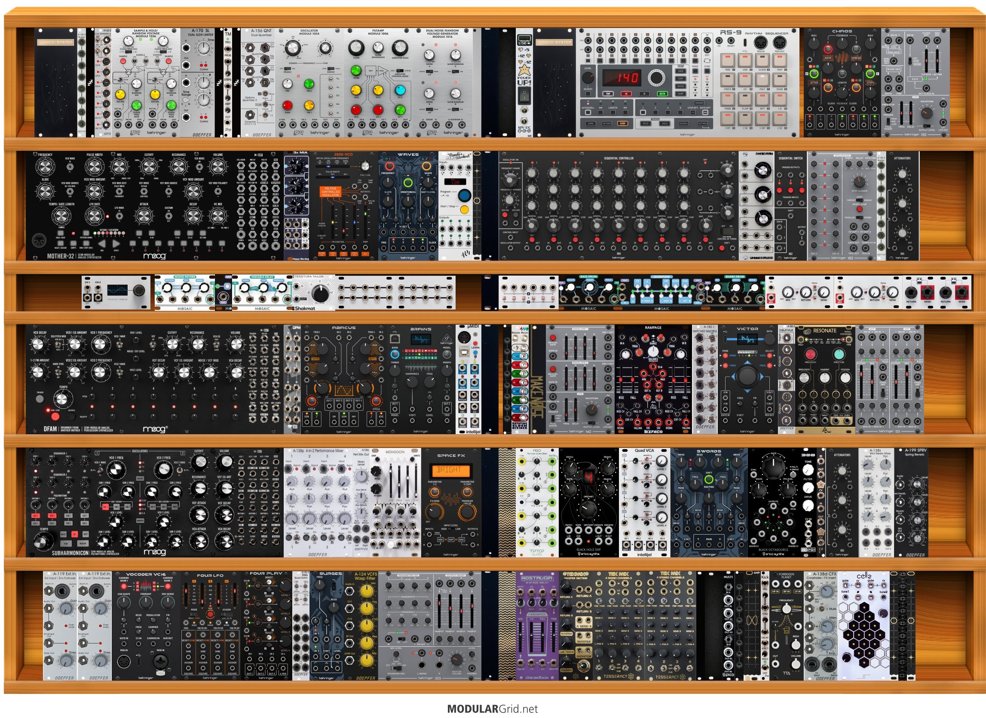Select the Resonate modal synthesizer module

(x=825, y=379)
